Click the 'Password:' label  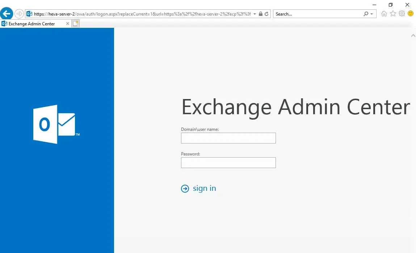click(x=190, y=154)
